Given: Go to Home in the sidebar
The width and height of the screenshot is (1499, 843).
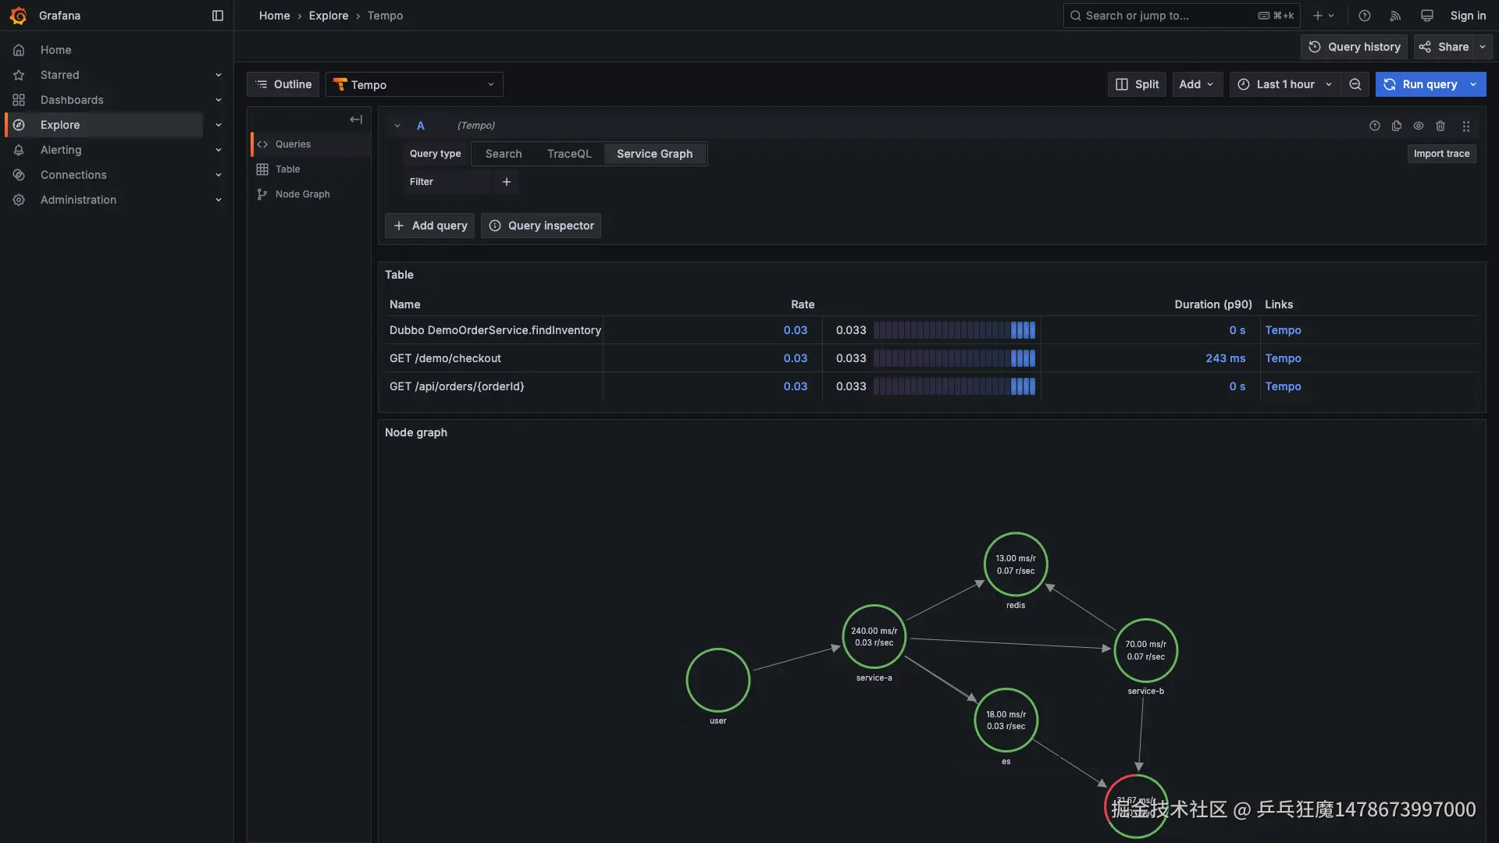Looking at the screenshot, I should pos(55,50).
